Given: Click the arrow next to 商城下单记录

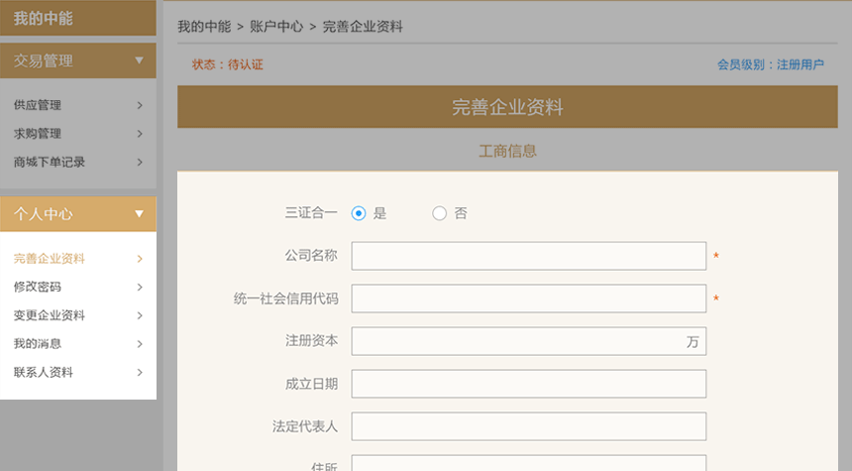Looking at the screenshot, I should pyautogui.click(x=140, y=162).
